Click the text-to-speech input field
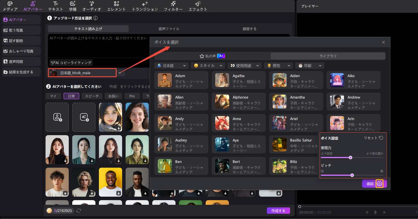 169,46
